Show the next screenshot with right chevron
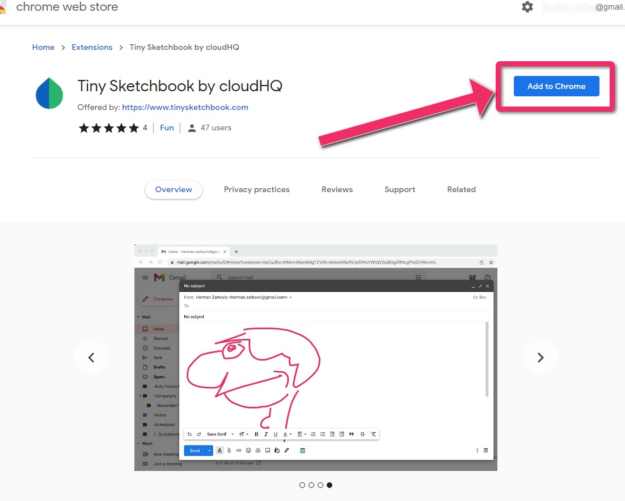 [540, 358]
